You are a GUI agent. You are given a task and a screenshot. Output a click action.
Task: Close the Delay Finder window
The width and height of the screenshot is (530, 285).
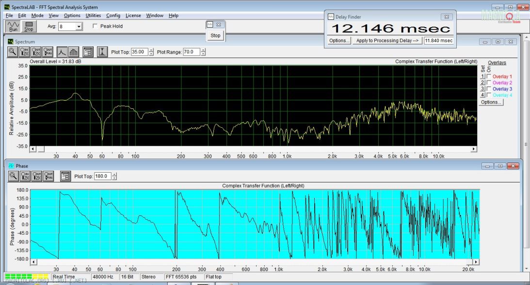[x=447, y=16]
